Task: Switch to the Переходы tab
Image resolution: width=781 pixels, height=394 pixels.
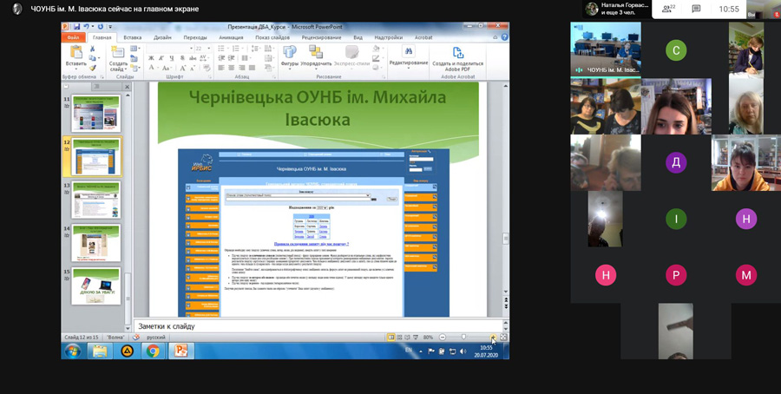Action: pyautogui.click(x=194, y=37)
